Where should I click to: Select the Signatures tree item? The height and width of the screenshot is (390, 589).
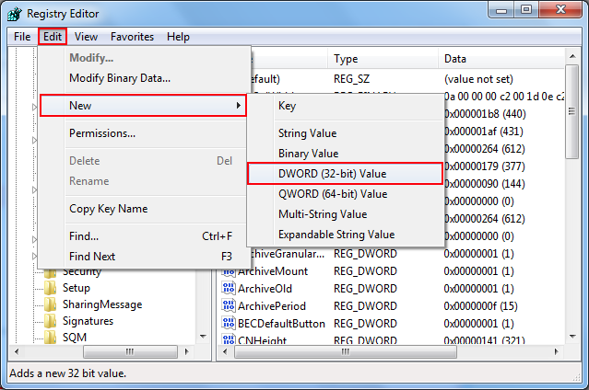(x=88, y=321)
